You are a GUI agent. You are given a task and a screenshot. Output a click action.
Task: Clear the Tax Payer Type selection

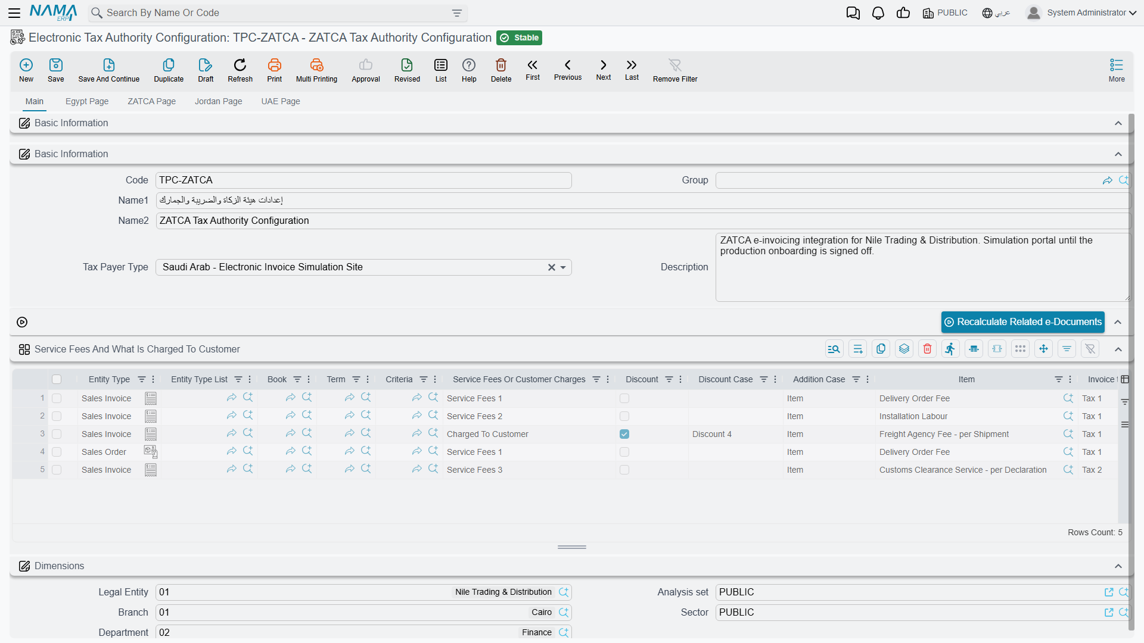coord(552,267)
